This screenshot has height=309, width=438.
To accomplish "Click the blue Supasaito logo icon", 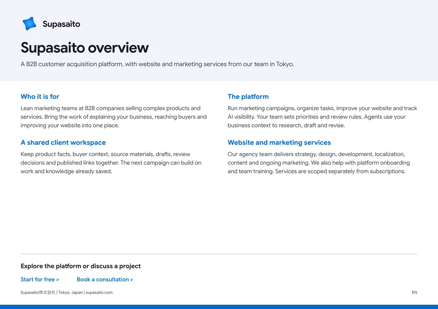I will pos(29,24).
